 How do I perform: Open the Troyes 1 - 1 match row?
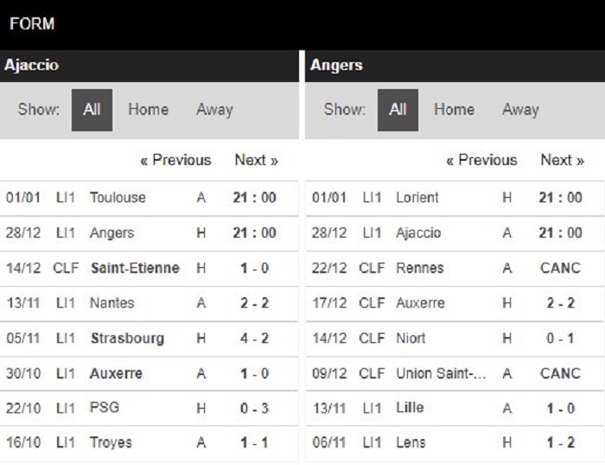[x=149, y=443]
